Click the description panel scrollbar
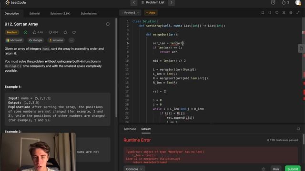 tap(116, 67)
